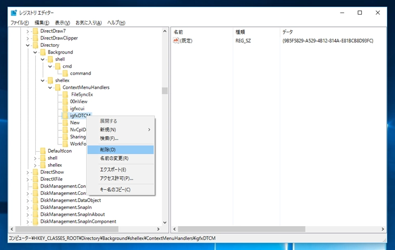Open the ファイル(F) menu
The width and height of the screenshot is (395, 250).
click(x=20, y=23)
